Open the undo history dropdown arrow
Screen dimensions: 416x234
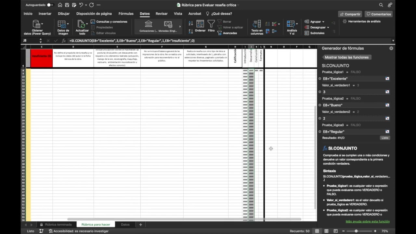(86, 5)
